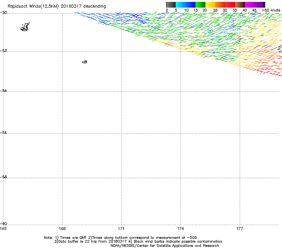This screenshot has width=282, height=248.
Task: Click the date text '20160317 descending'
Action: [83, 6]
